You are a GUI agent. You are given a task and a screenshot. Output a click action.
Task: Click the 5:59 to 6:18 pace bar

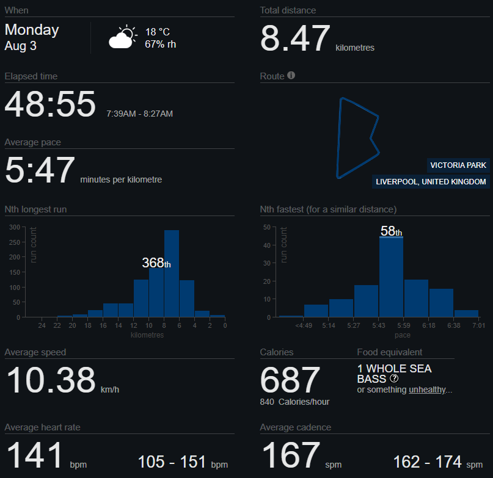[x=416, y=298]
